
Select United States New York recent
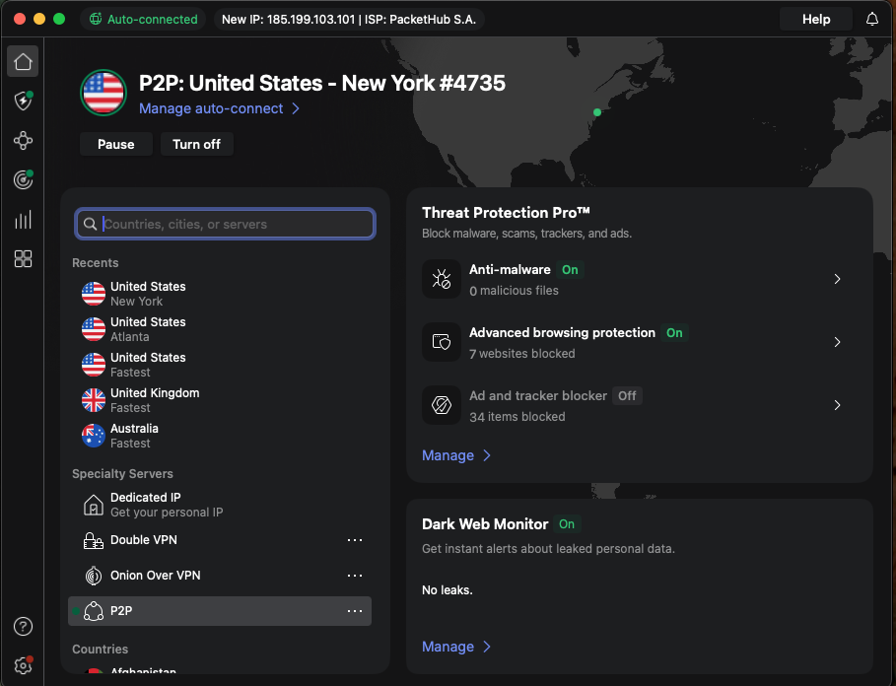point(220,294)
